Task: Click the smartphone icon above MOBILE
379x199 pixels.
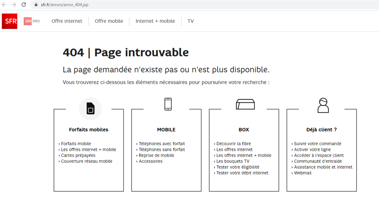Action: (168, 104)
